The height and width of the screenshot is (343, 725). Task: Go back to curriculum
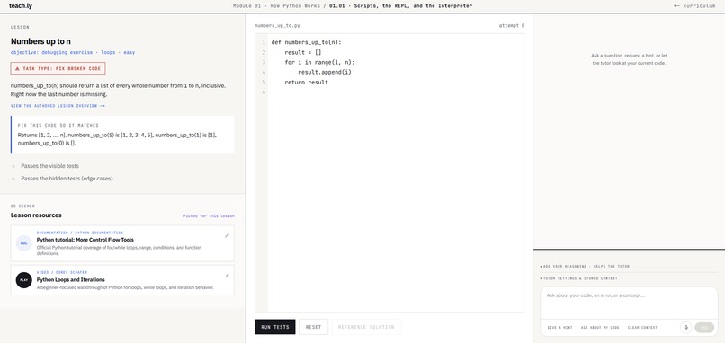(x=694, y=6)
